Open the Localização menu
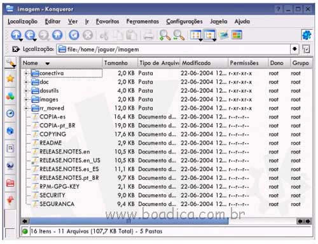This screenshot has height=244, width=318. pyautogui.click(x=22, y=22)
